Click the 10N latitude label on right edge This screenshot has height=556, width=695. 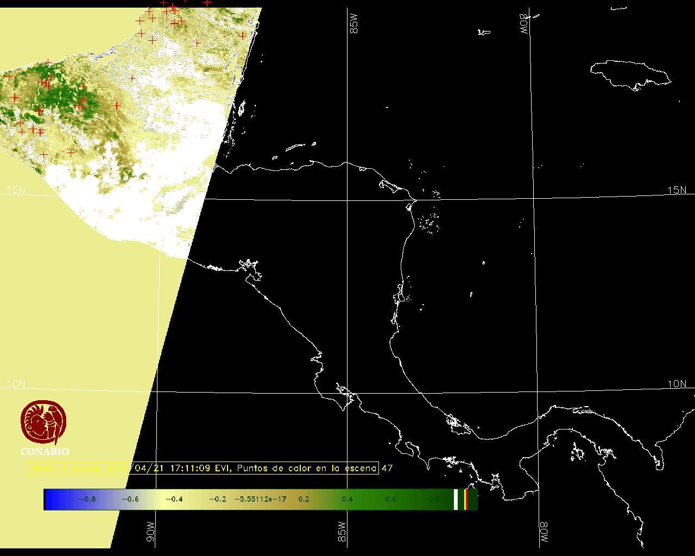(x=677, y=384)
